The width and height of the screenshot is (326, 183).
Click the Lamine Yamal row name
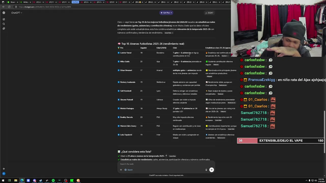point(126,53)
